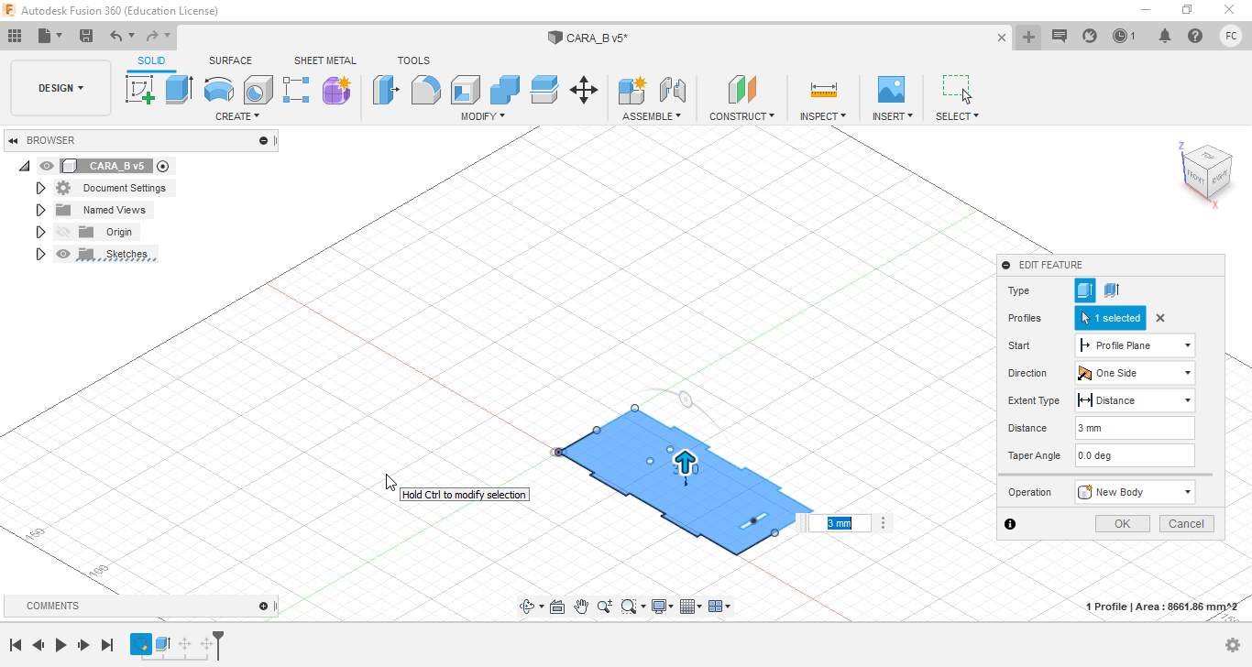This screenshot has width=1252, height=667.
Task: Open the Grid and Snaps dropdown
Action: 690,606
